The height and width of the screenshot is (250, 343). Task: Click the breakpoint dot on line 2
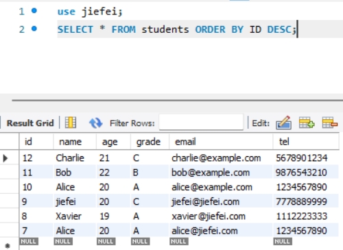[x=34, y=29]
